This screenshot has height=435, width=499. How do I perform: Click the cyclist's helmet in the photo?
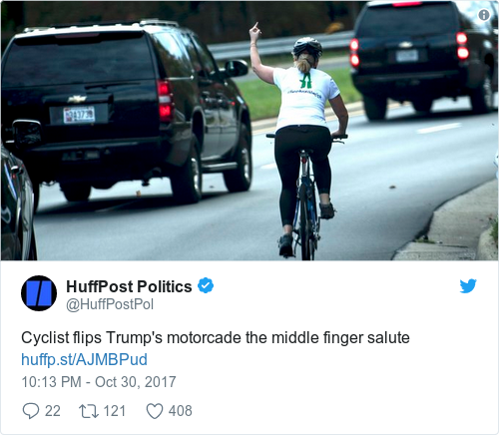307,46
